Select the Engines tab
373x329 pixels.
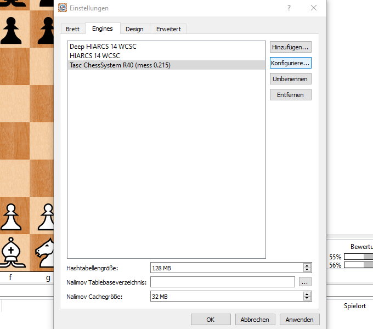coord(103,29)
